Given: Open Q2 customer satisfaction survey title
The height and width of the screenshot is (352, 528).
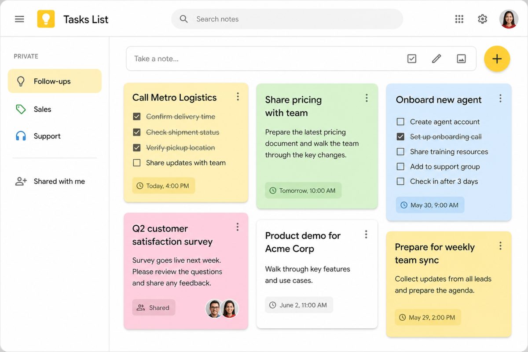Looking at the screenshot, I should click(x=172, y=235).
